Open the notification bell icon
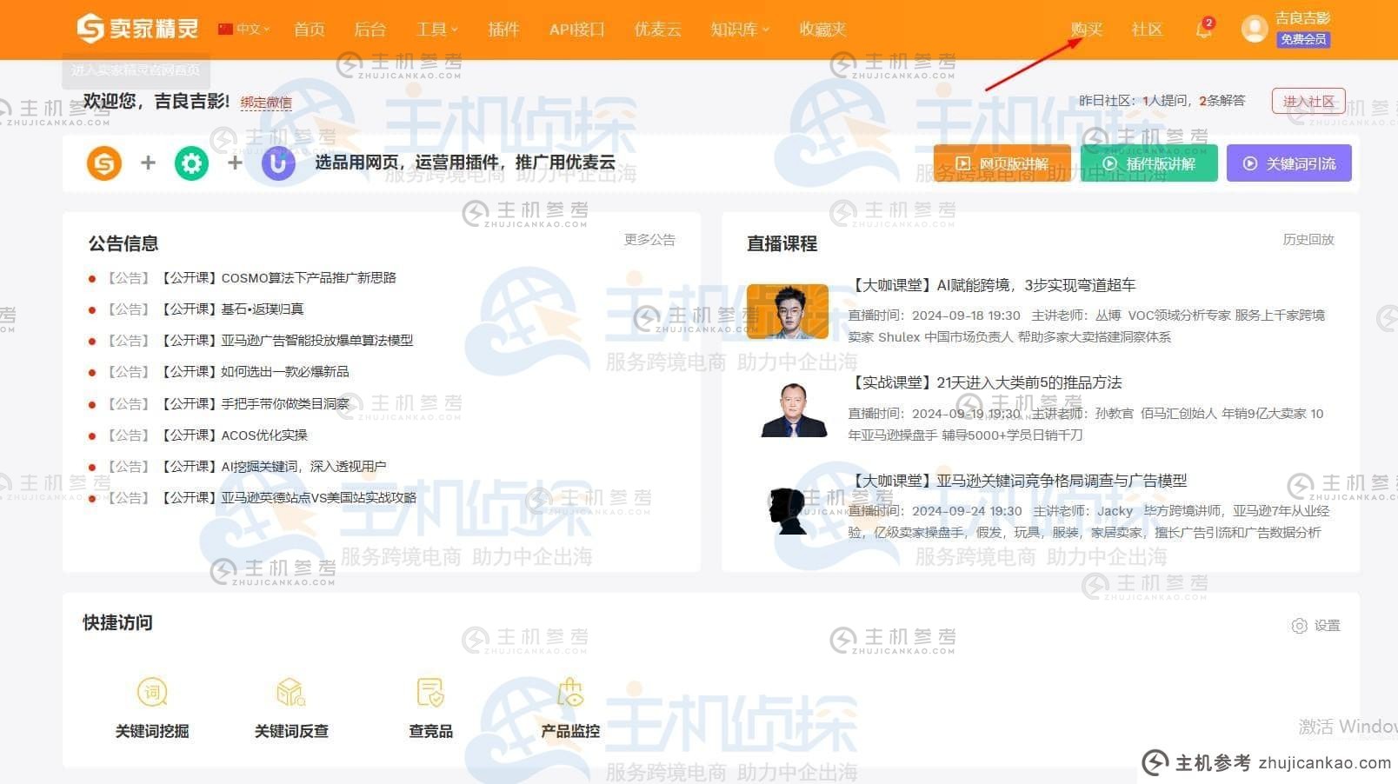This screenshot has width=1398, height=784. pos(1204,29)
